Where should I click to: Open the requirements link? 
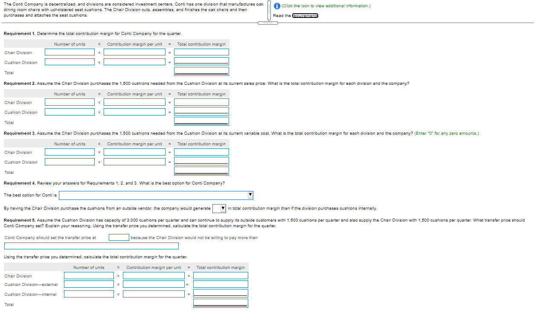(x=305, y=16)
